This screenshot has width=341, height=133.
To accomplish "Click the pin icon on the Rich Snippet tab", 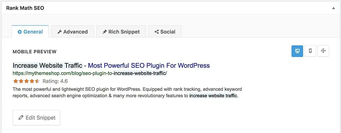I will (x=105, y=32).
